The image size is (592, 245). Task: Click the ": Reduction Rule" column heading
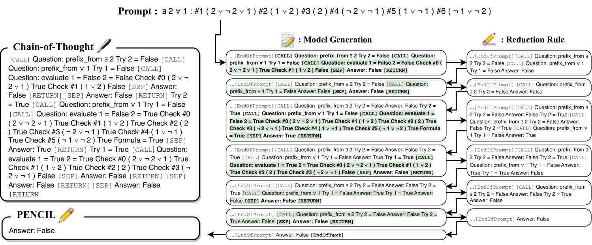pos(532,39)
